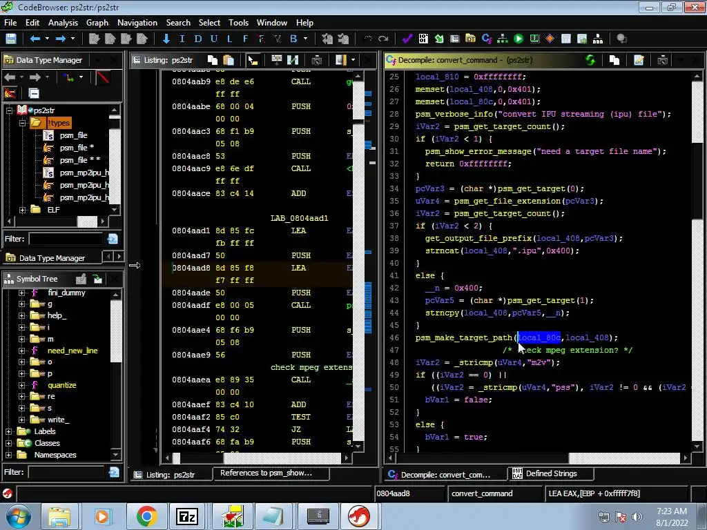
Task: Collapse !types folder in Data Type tree
Action: click(22, 123)
